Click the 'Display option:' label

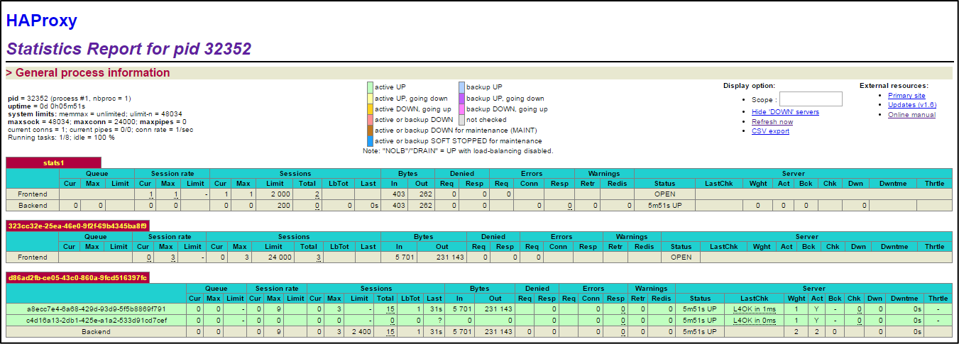coord(749,86)
